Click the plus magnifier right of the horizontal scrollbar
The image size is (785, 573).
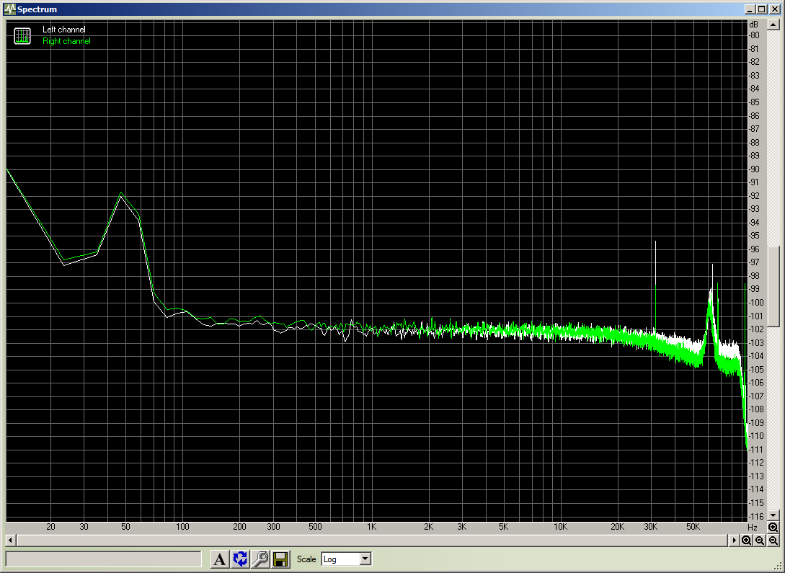point(747,541)
